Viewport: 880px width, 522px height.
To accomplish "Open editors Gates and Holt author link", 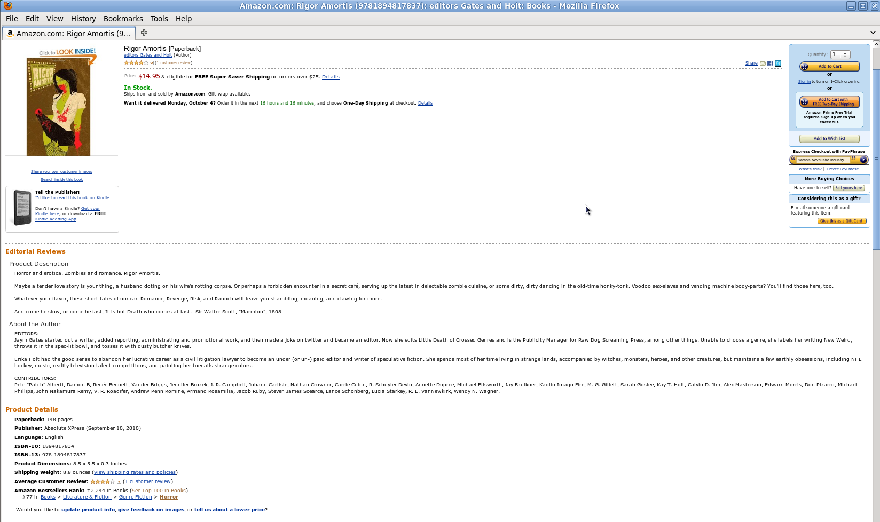I will coord(148,55).
